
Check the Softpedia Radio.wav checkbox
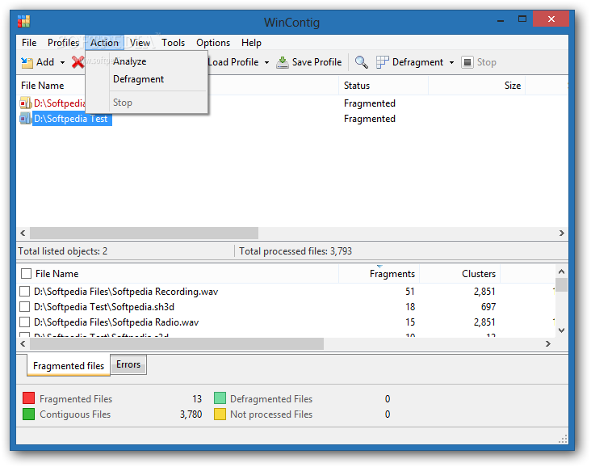pos(24,322)
